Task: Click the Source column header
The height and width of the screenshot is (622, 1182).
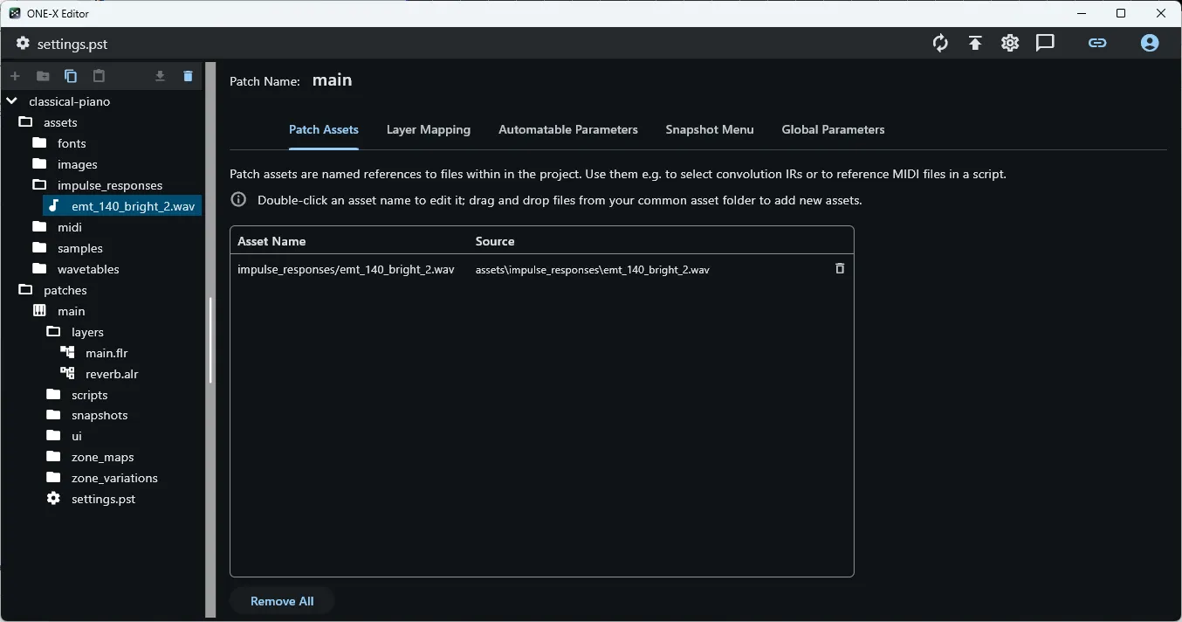Action: click(495, 241)
